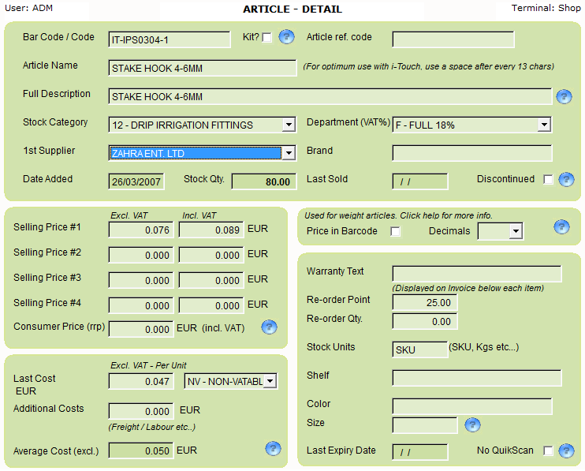Expand the 1st Supplier dropdown list
Screen dimensions: 585x471
[x=289, y=153]
